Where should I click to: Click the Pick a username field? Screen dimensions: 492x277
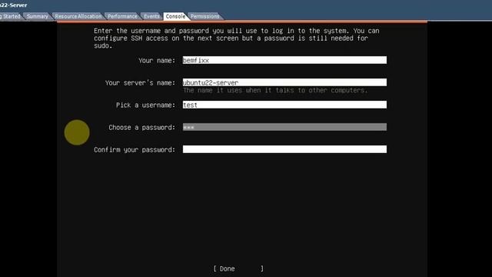point(284,105)
